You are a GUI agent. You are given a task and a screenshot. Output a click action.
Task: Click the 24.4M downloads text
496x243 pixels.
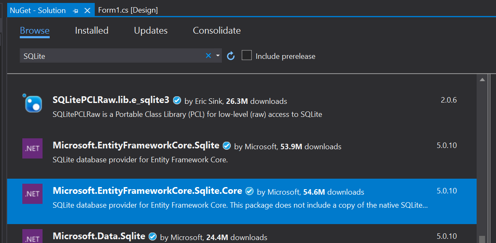pos(237,237)
